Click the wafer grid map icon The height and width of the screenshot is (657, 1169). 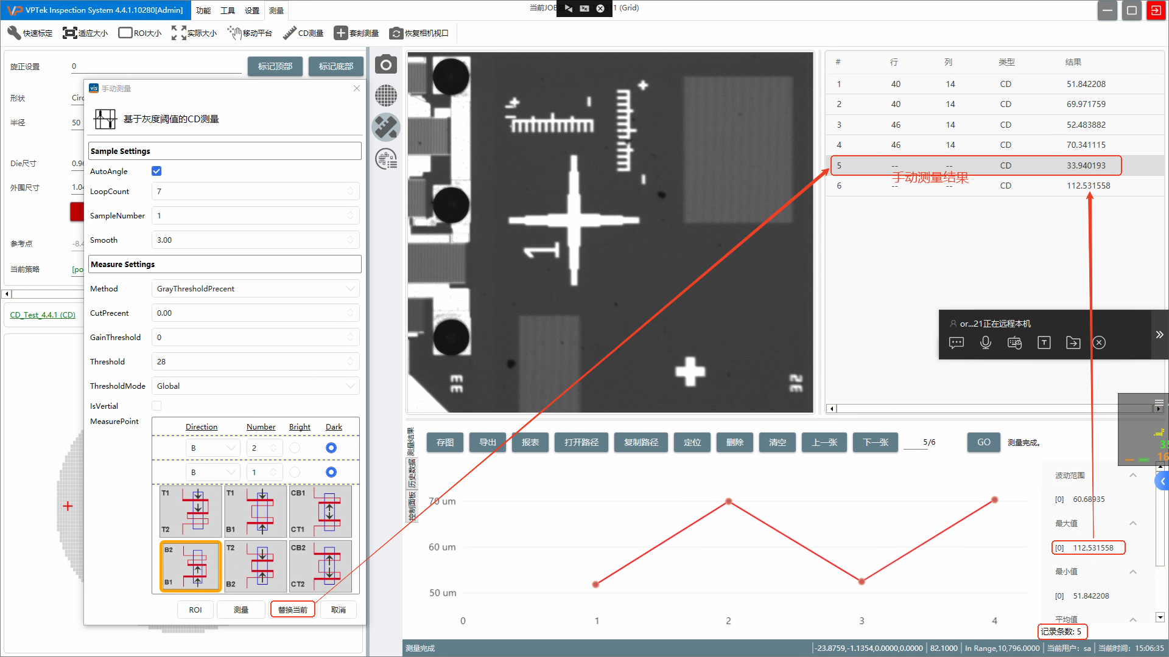tap(386, 96)
